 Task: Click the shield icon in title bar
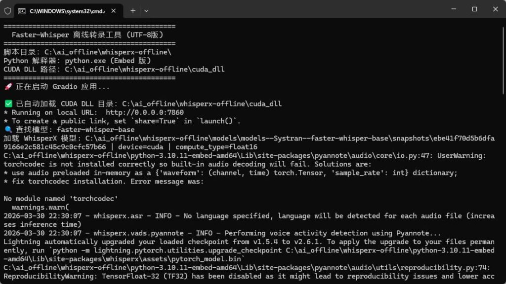tap(7, 10)
